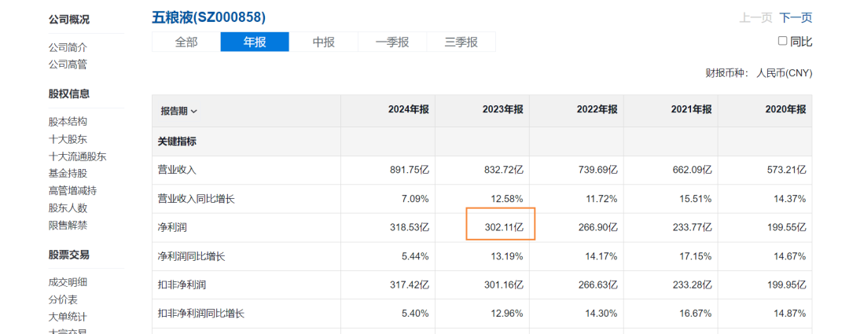Screen dimensions: 849x334
Task: Open 公司简介 in the sidebar
Action: click(x=68, y=47)
